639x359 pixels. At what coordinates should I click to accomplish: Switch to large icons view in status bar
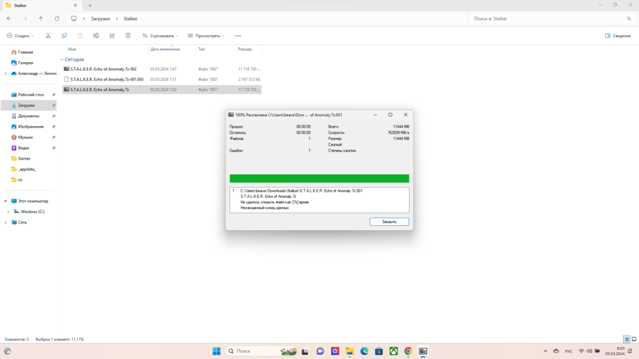coord(634,339)
